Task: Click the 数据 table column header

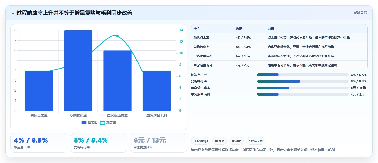Action: (x=239, y=29)
